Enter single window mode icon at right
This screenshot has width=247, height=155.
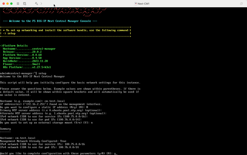[x=241, y=4]
